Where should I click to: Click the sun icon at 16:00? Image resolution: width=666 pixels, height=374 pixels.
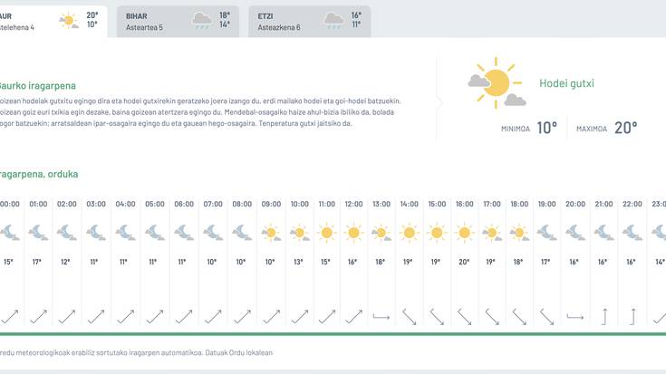(464, 233)
